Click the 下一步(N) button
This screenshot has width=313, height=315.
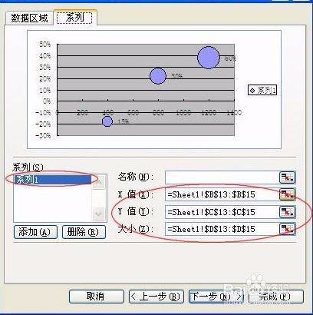(216, 297)
